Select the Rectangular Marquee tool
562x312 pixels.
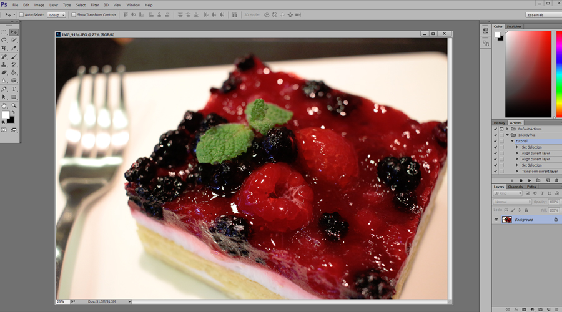[x=4, y=32]
